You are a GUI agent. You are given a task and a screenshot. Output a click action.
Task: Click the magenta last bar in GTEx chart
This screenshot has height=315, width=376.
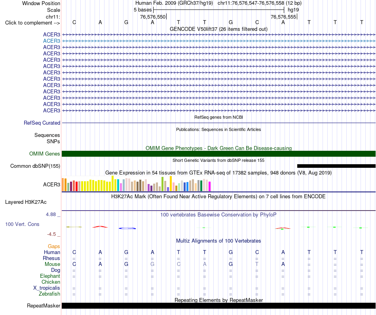pyautogui.click(x=209, y=186)
